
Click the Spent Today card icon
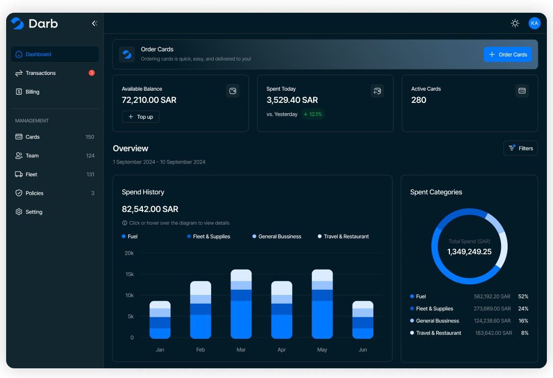[377, 91]
